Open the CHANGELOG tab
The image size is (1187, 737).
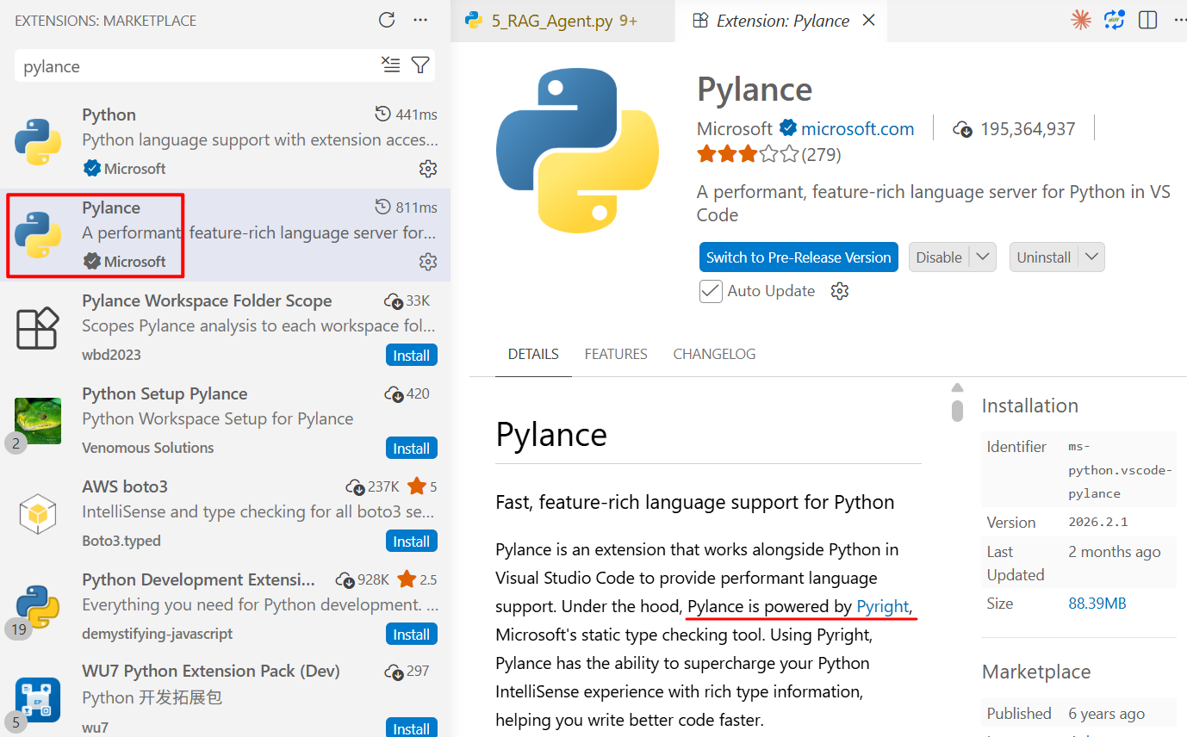coord(714,354)
